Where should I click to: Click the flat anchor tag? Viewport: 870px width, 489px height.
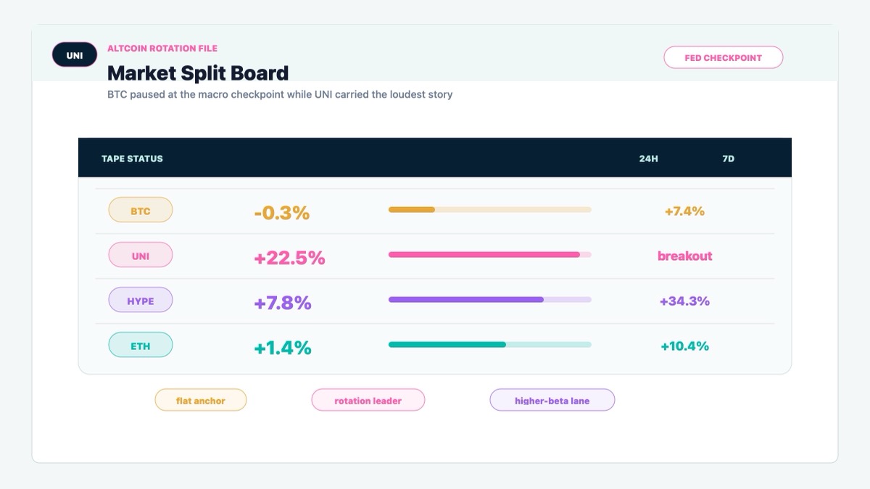201,400
